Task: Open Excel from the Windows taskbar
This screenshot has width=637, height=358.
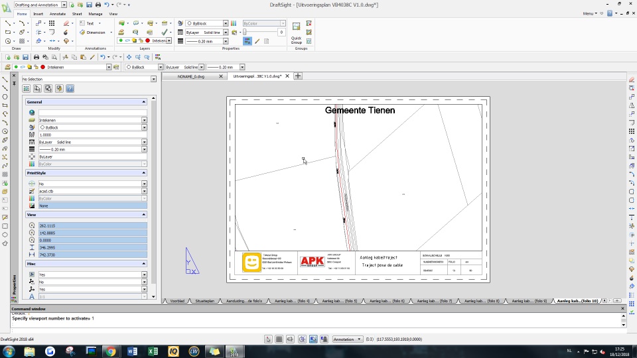Action: tap(152, 351)
